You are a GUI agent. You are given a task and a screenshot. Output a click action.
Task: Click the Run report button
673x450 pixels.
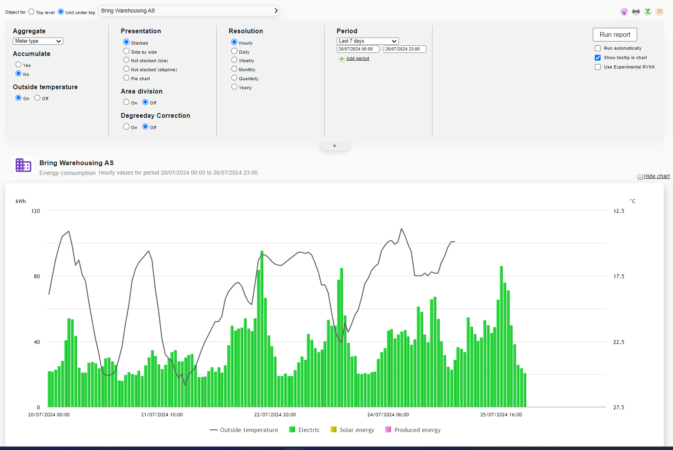pos(615,34)
